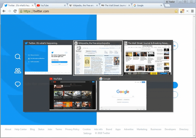Open the Status footer link

(x=41, y=129)
